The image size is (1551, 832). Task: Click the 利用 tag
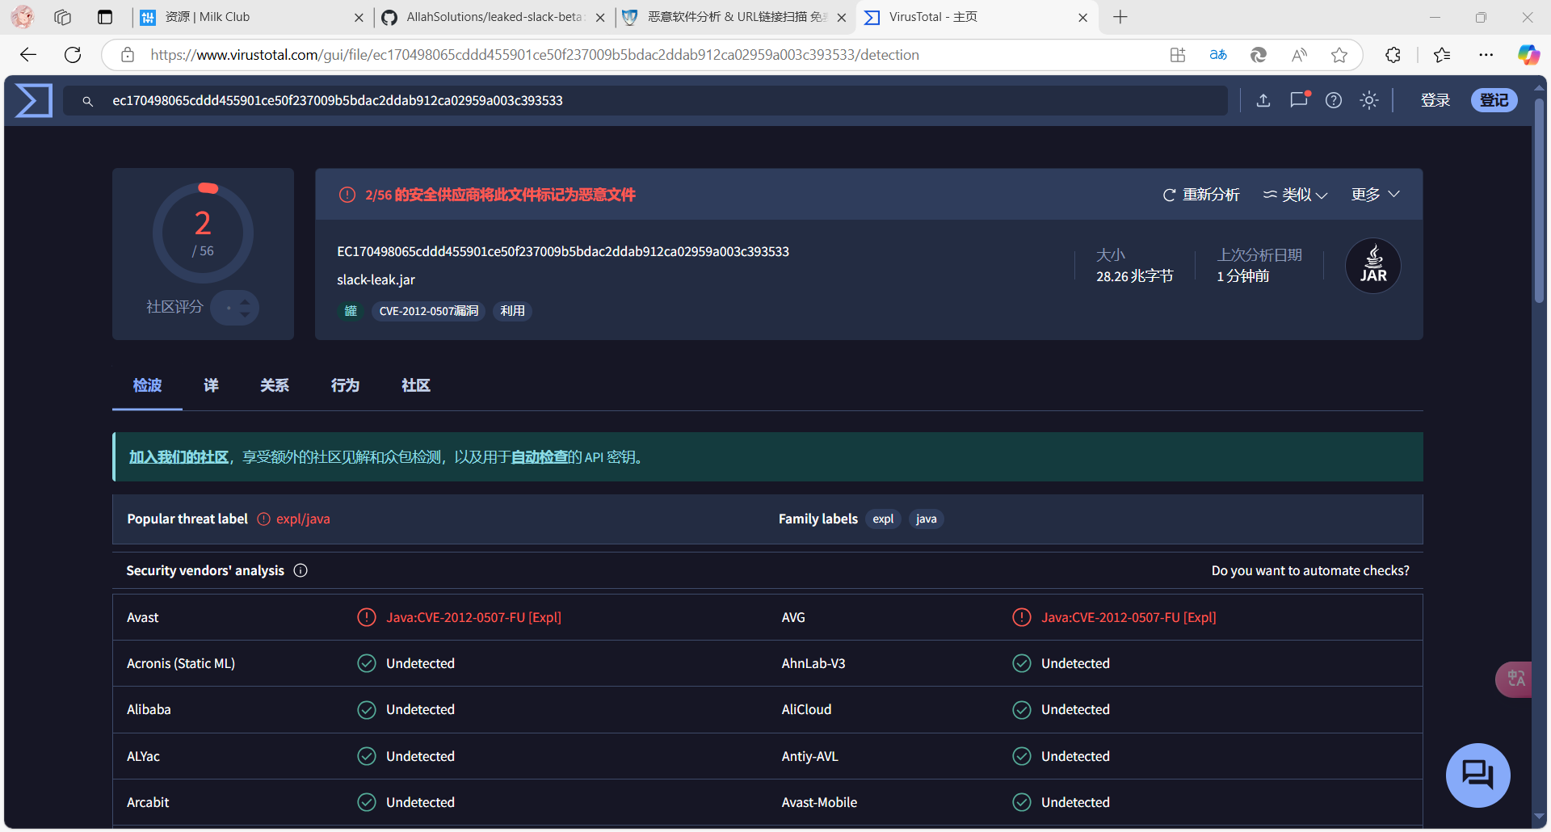tap(512, 311)
